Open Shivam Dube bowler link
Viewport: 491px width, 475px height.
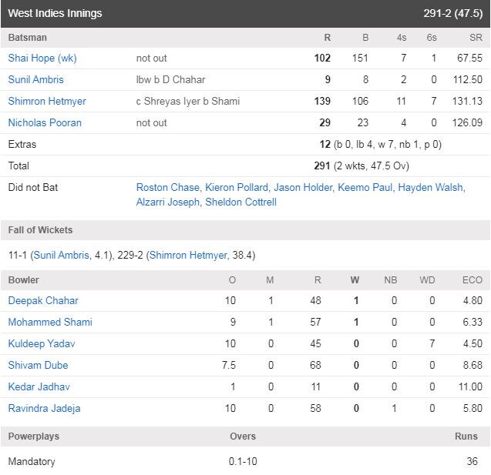[x=38, y=365]
